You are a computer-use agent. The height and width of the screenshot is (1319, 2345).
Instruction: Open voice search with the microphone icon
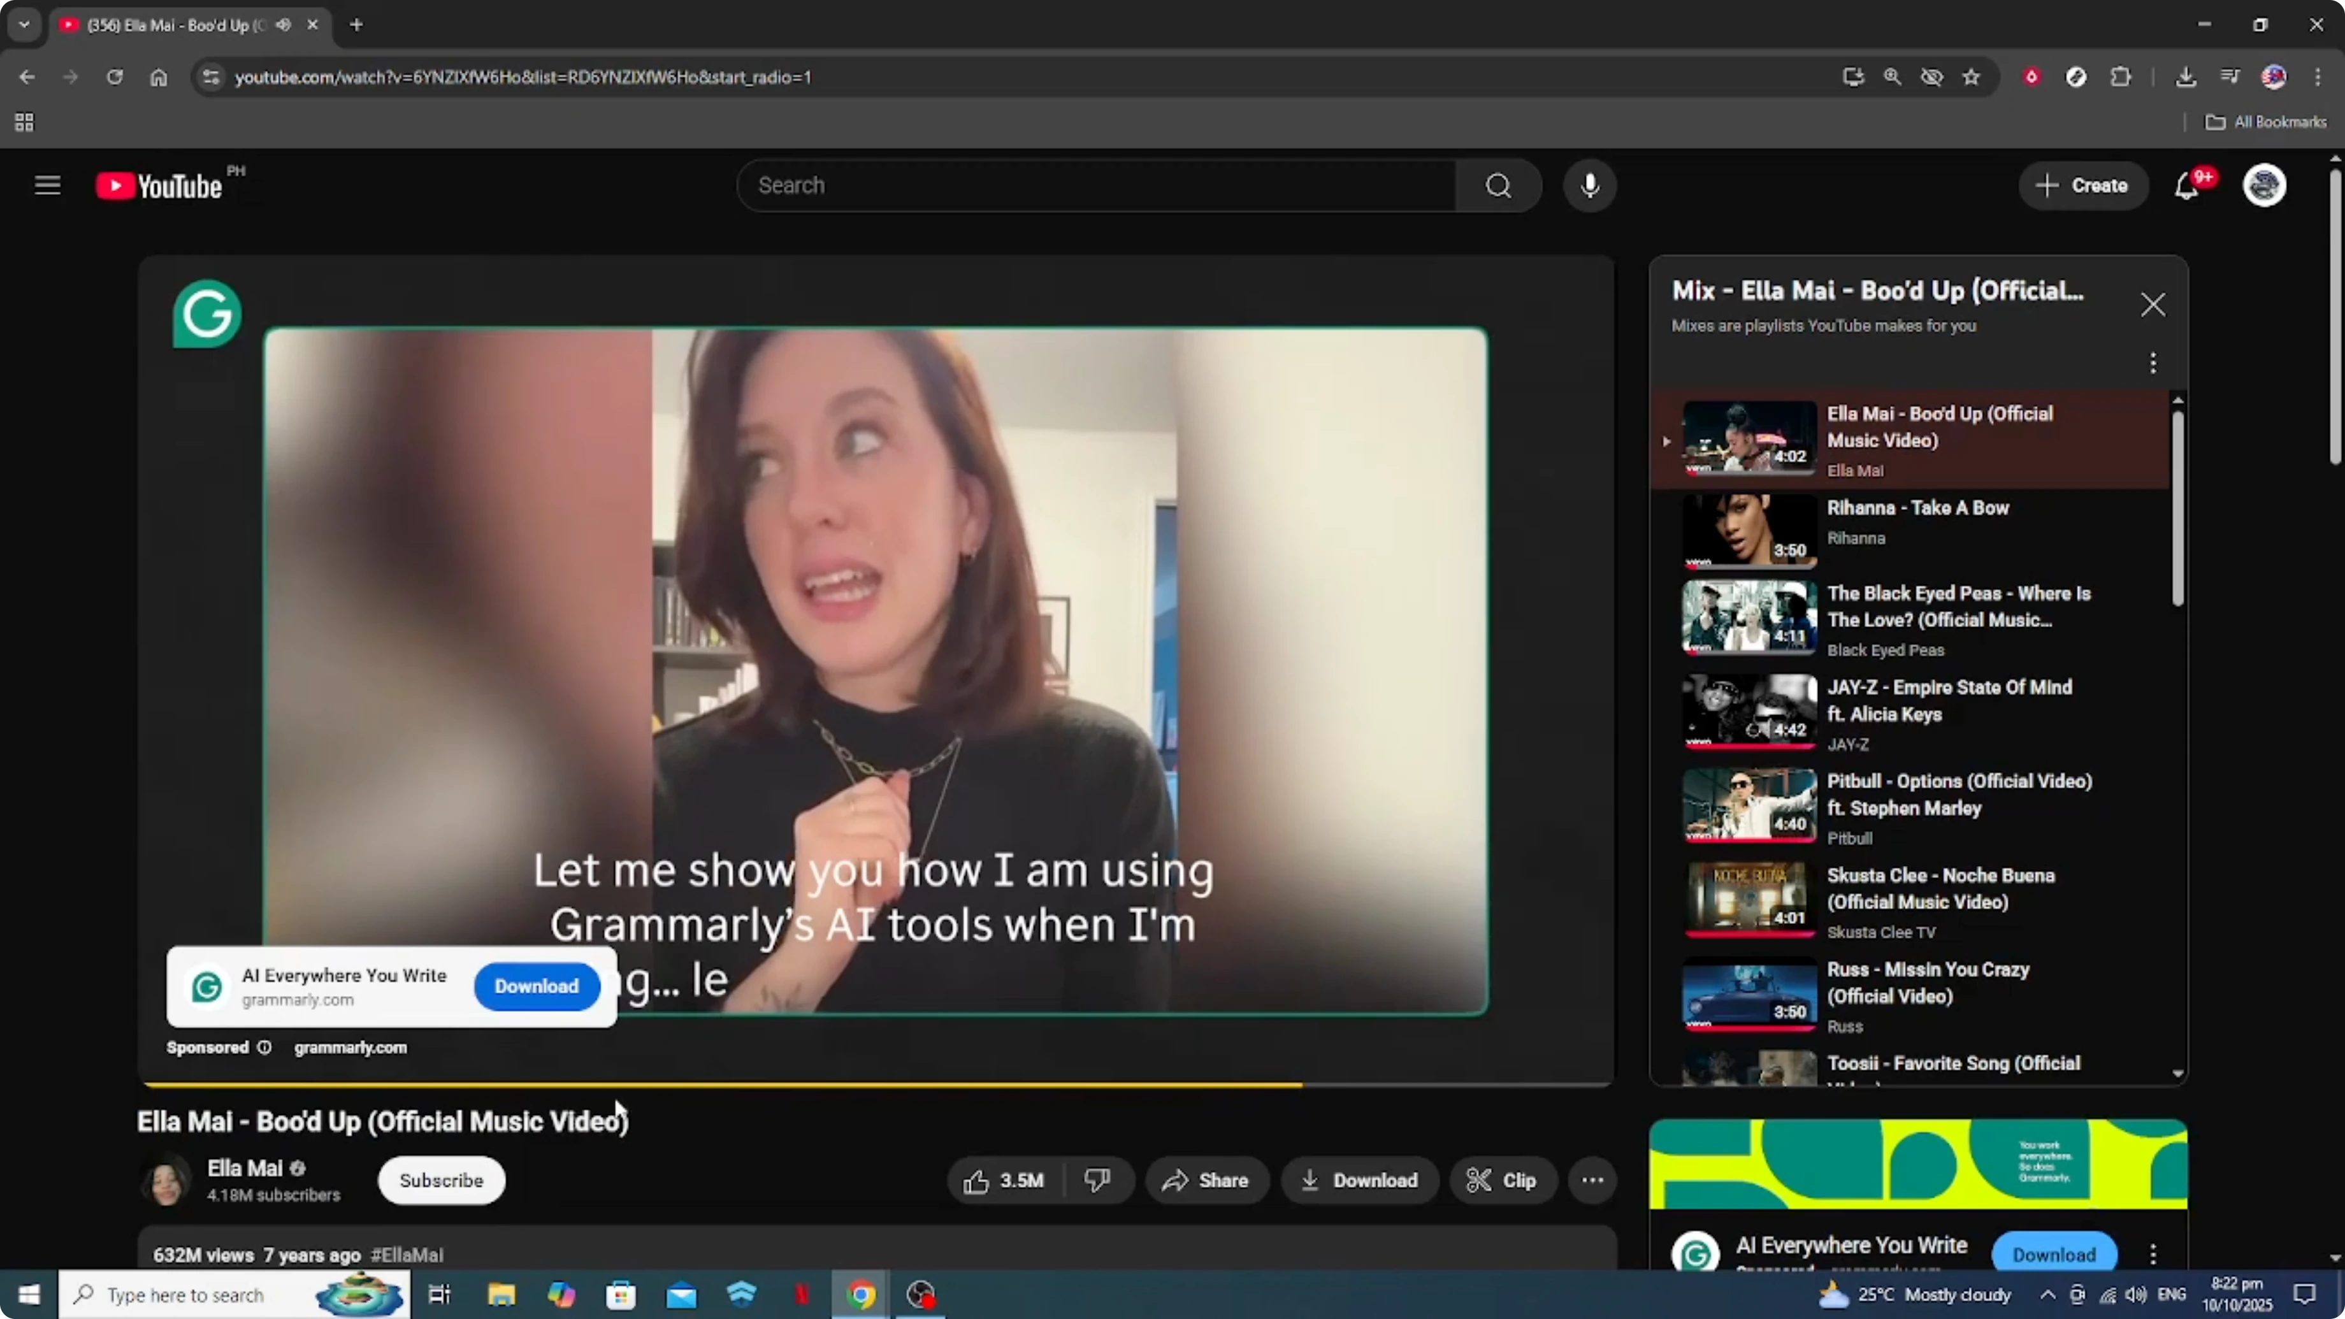pyautogui.click(x=1591, y=185)
